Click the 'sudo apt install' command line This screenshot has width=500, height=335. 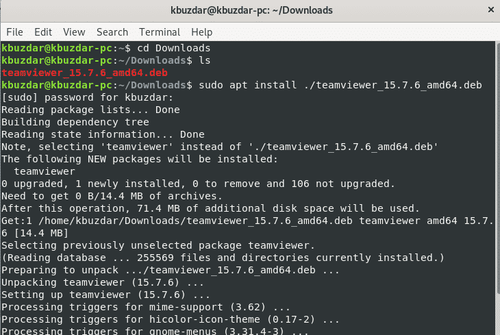[x=339, y=86]
